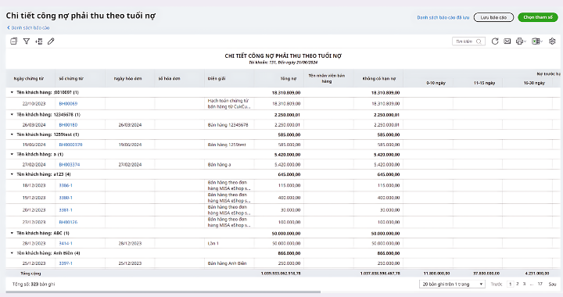Open voucher link 3397-1
Viewport: 563px width, 297px height.
[x=66, y=263]
